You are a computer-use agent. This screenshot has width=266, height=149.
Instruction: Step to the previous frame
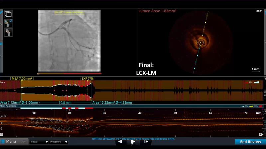click(x=120, y=142)
